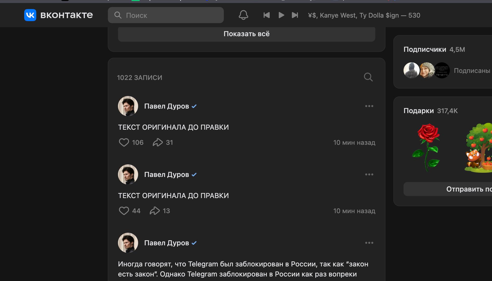Skip to previous track
Viewport: 492px width, 281px height.
click(x=266, y=15)
